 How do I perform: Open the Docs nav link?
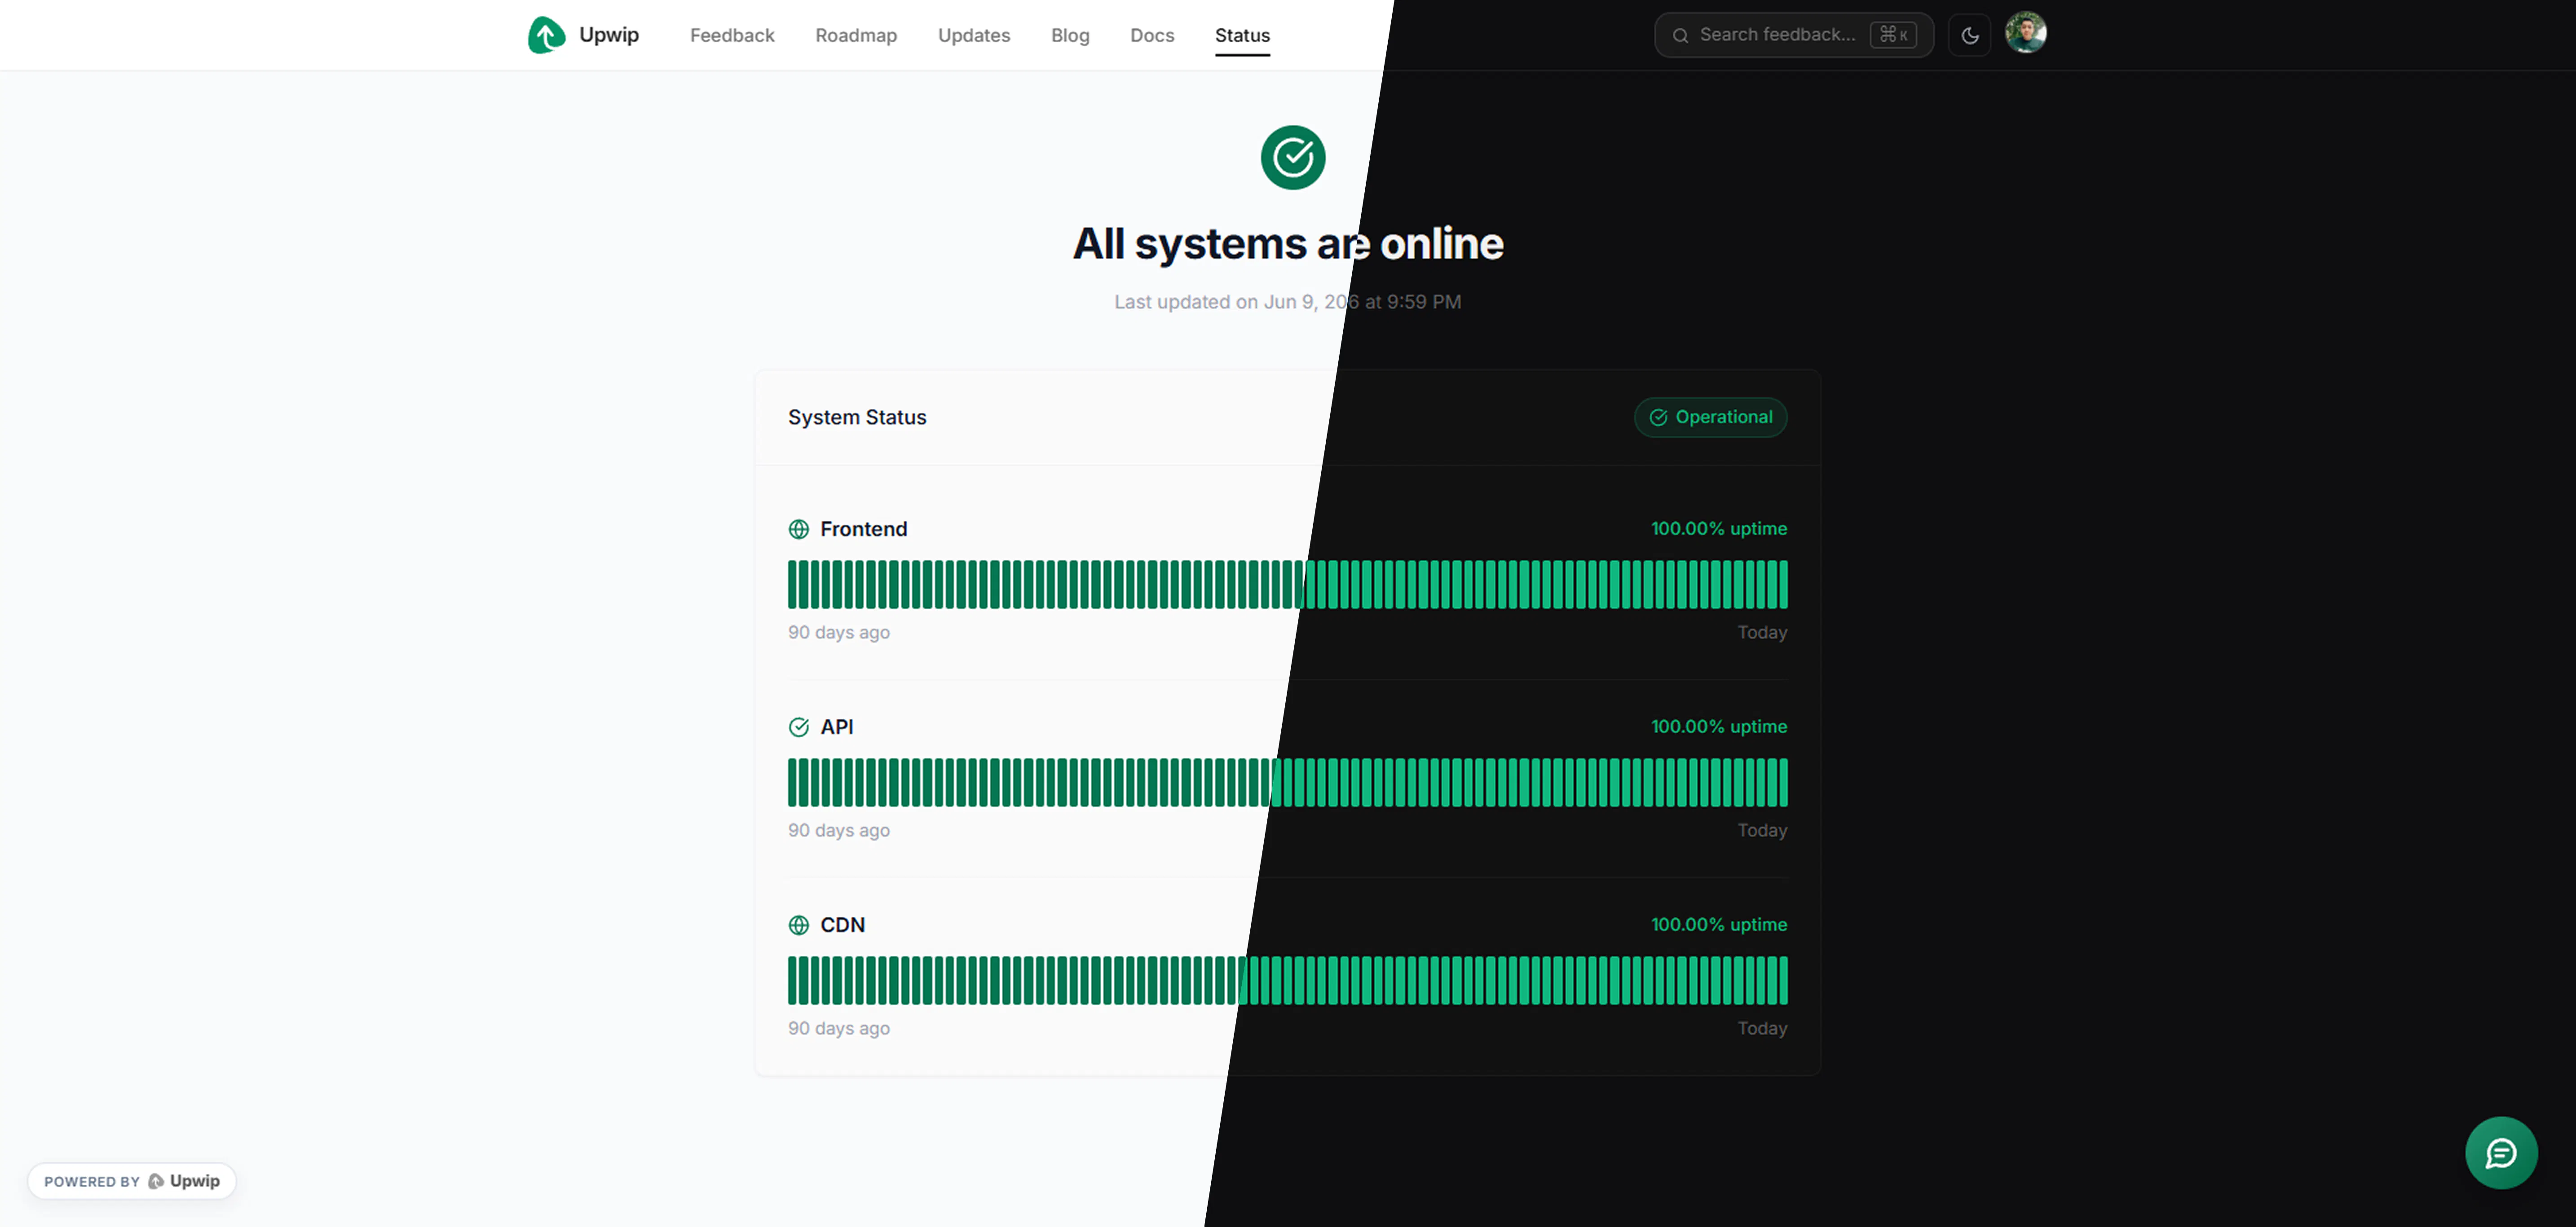pos(1152,35)
